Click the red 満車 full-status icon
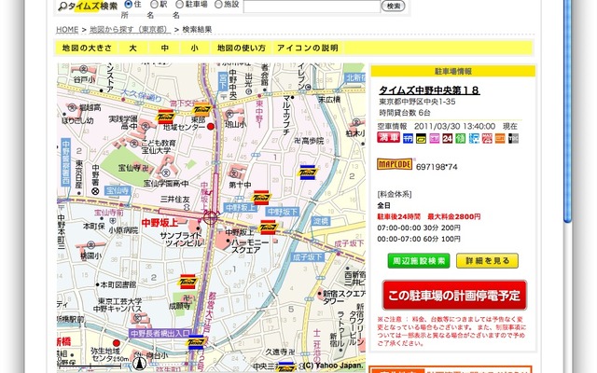Viewport: 597px width, 373px height. click(388, 137)
